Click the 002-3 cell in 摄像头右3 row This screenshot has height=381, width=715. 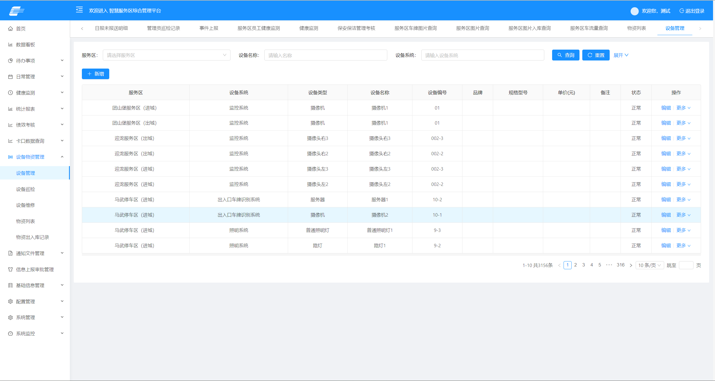pos(437,138)
